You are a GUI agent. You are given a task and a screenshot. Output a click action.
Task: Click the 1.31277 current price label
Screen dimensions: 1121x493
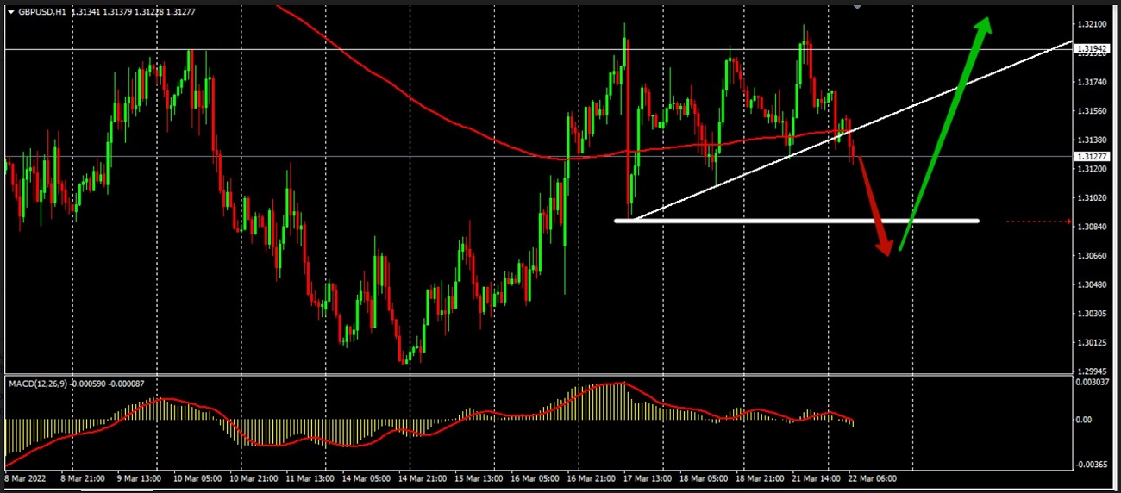click(x=1091, y=157)
